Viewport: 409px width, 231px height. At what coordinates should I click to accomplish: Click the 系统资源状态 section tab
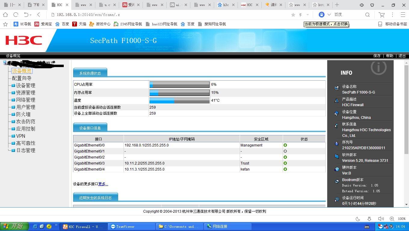pyautogui.click(x=90, y=73)
